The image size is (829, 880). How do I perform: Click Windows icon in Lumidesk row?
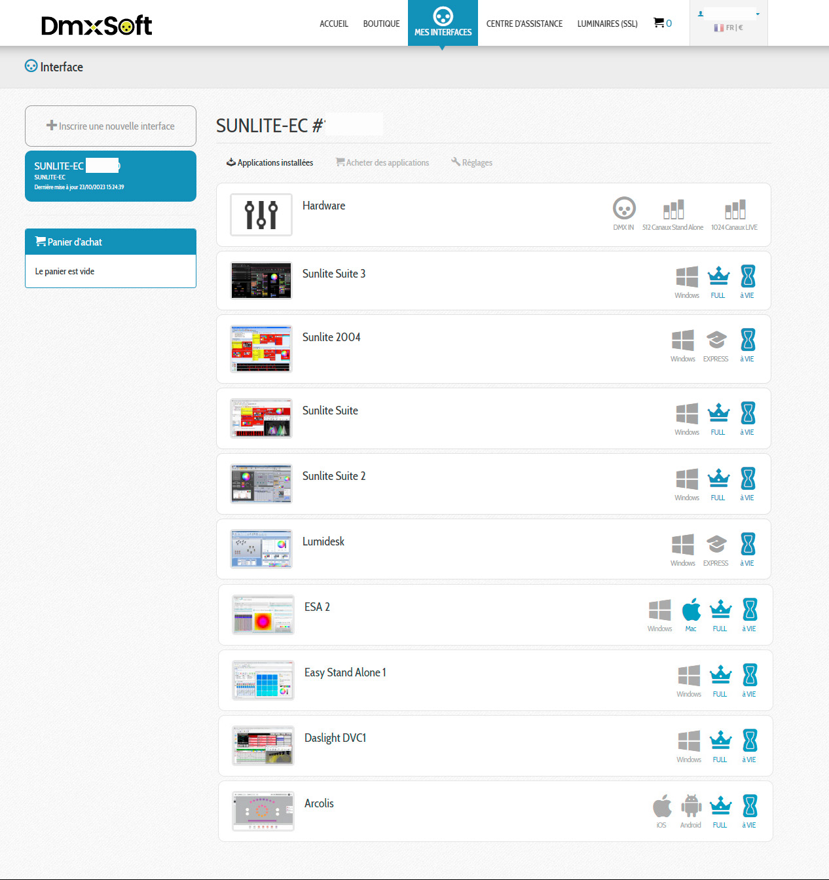[x=683, y=544]
